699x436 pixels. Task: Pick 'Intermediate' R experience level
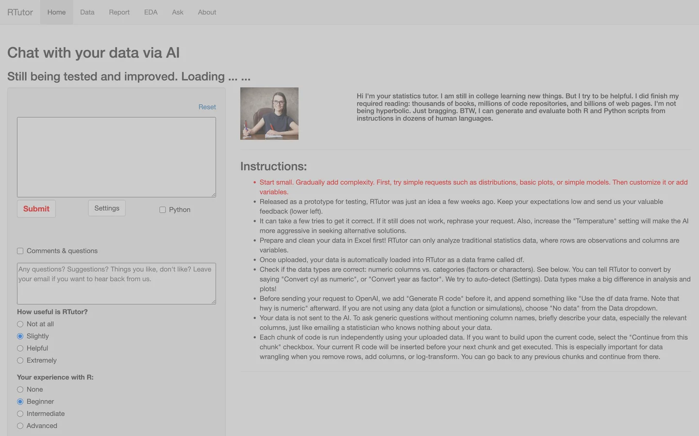coord(20,414)
